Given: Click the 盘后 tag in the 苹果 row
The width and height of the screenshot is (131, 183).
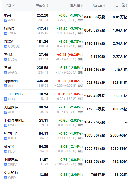Looking at the screenshot, I should pyautogui.click(x=80, y=20).
